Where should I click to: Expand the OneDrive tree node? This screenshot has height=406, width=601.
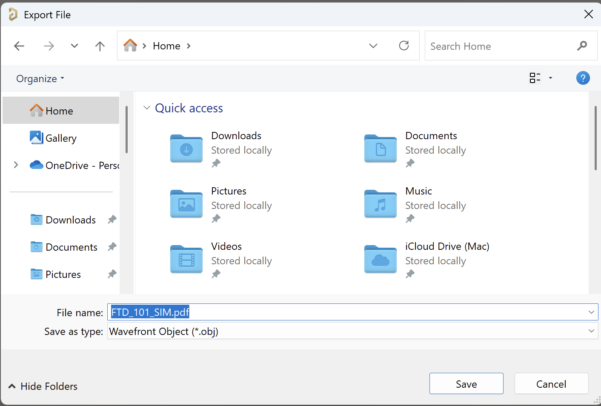point(16,165)
